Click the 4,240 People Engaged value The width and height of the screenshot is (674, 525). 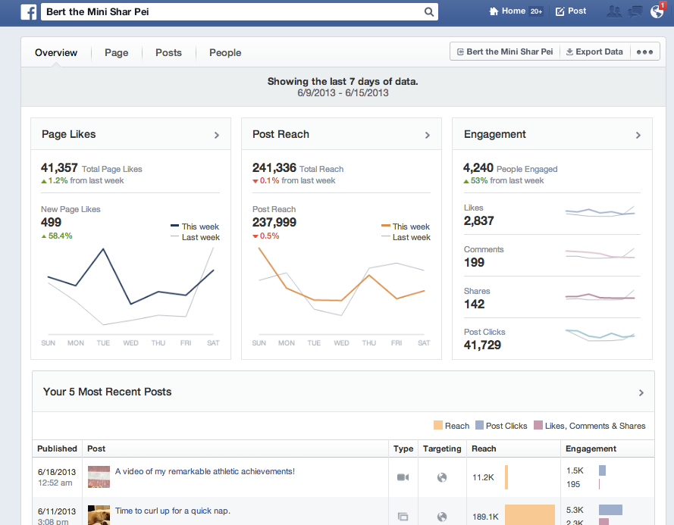point(478,167)
